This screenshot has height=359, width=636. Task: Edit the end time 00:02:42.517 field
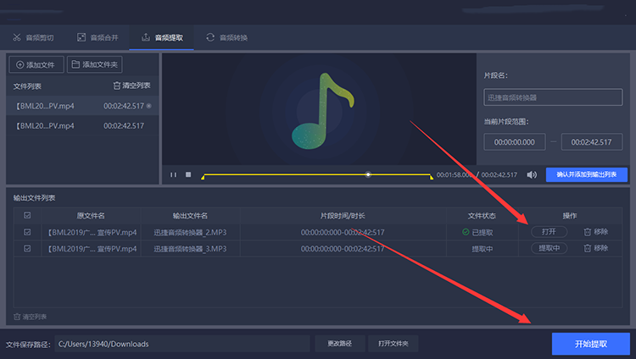(x=591, y=142)
